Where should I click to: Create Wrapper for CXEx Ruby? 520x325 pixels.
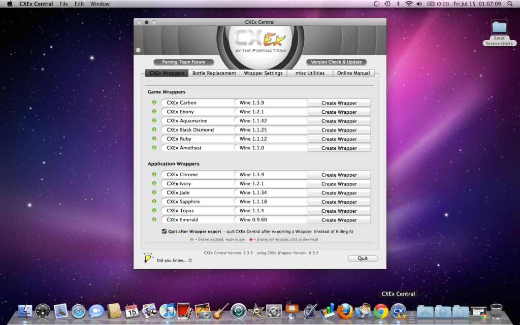point(339,139)
